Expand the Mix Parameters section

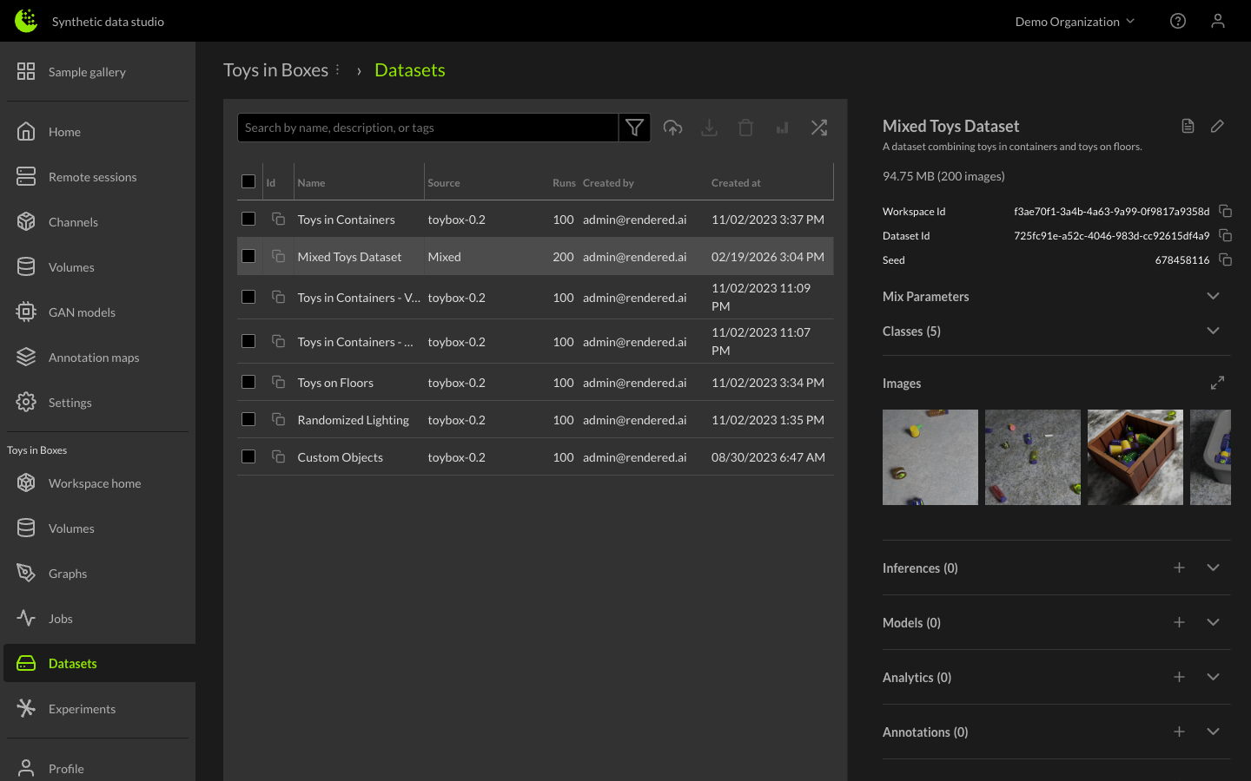coord(1213,296)
